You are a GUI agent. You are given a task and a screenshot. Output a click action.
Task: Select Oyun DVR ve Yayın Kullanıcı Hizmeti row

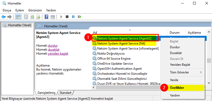(x=127, y=84)
